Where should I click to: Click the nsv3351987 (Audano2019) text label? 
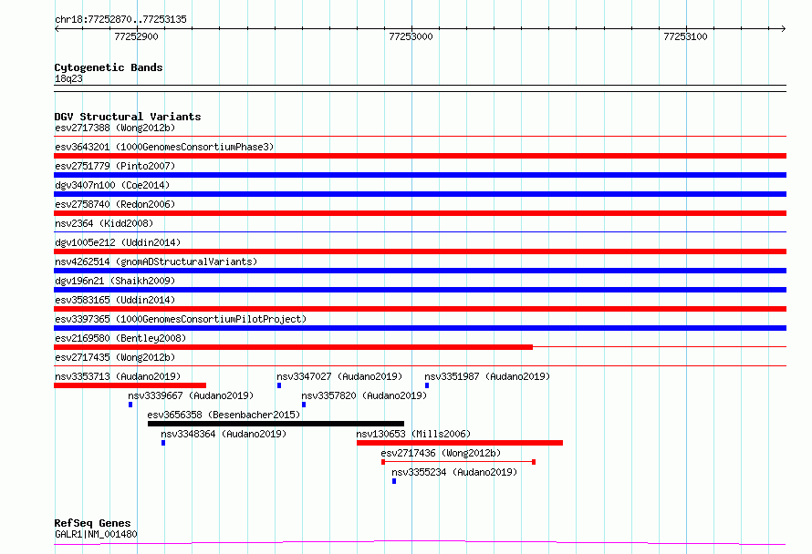point(487,376)
